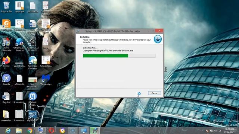Open Opera browser from the taskbar
The height and width of the screenshot is (134, 239).
click(52, 131)
